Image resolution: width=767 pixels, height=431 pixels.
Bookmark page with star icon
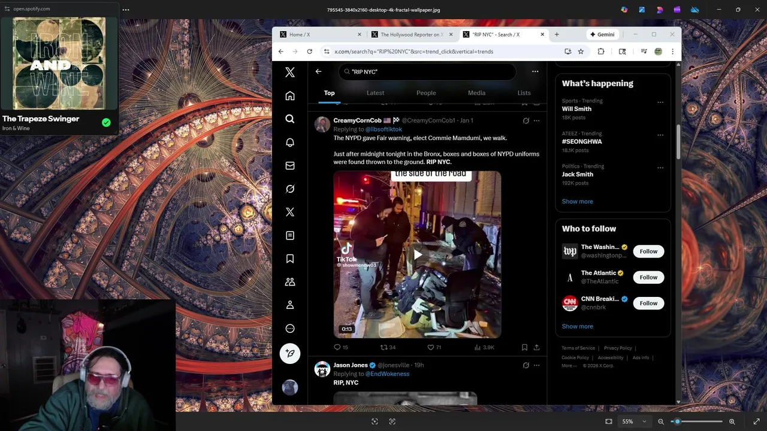click(581, 51)
